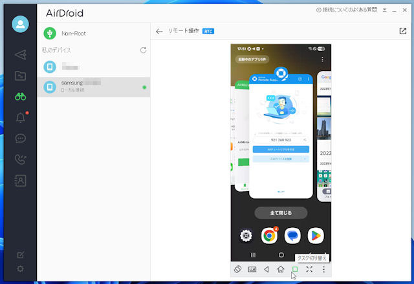The width and height of the screenshot is (414, 284).
Task: Tap the Chrome app on the phone dock
Action: coord(269,235)
